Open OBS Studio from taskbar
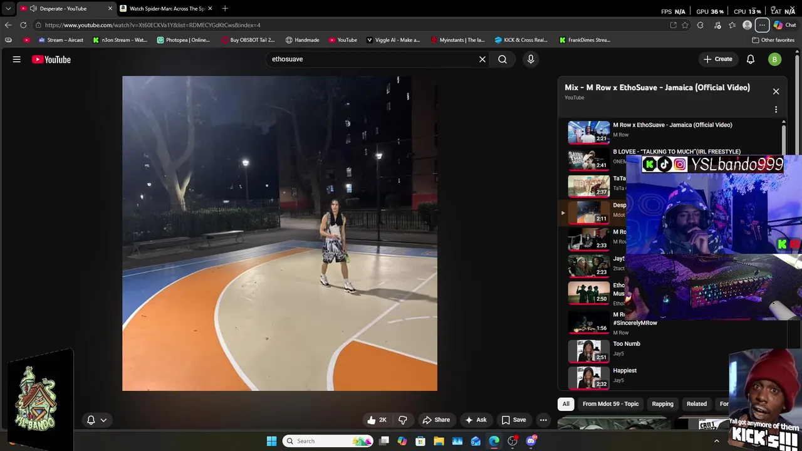802x451 pixels. (x=513, y=441)
